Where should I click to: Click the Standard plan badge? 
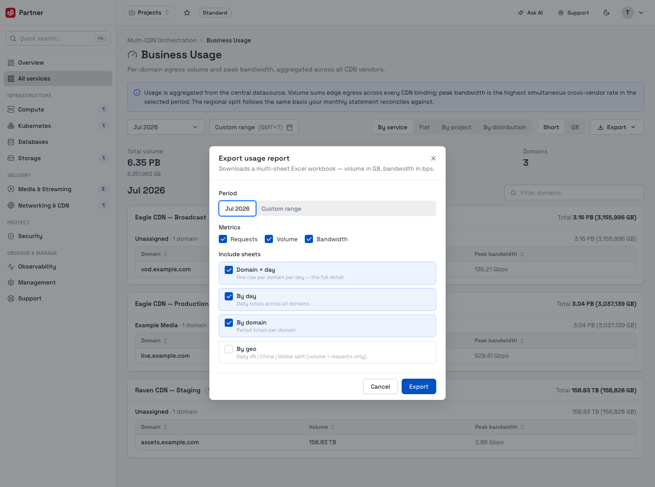point(215,13)
